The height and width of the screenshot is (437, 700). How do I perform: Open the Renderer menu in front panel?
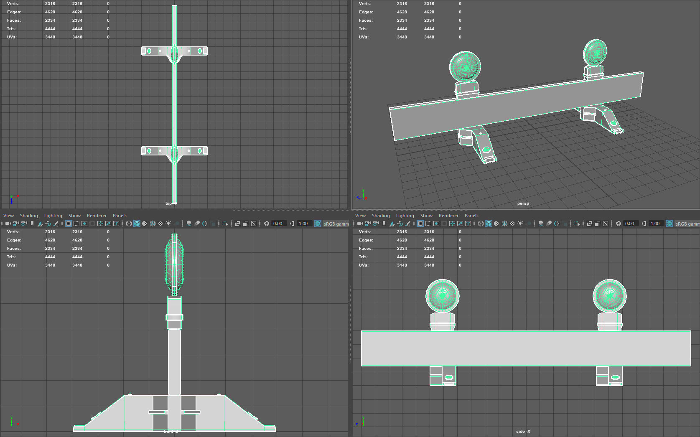click(97, 216)
